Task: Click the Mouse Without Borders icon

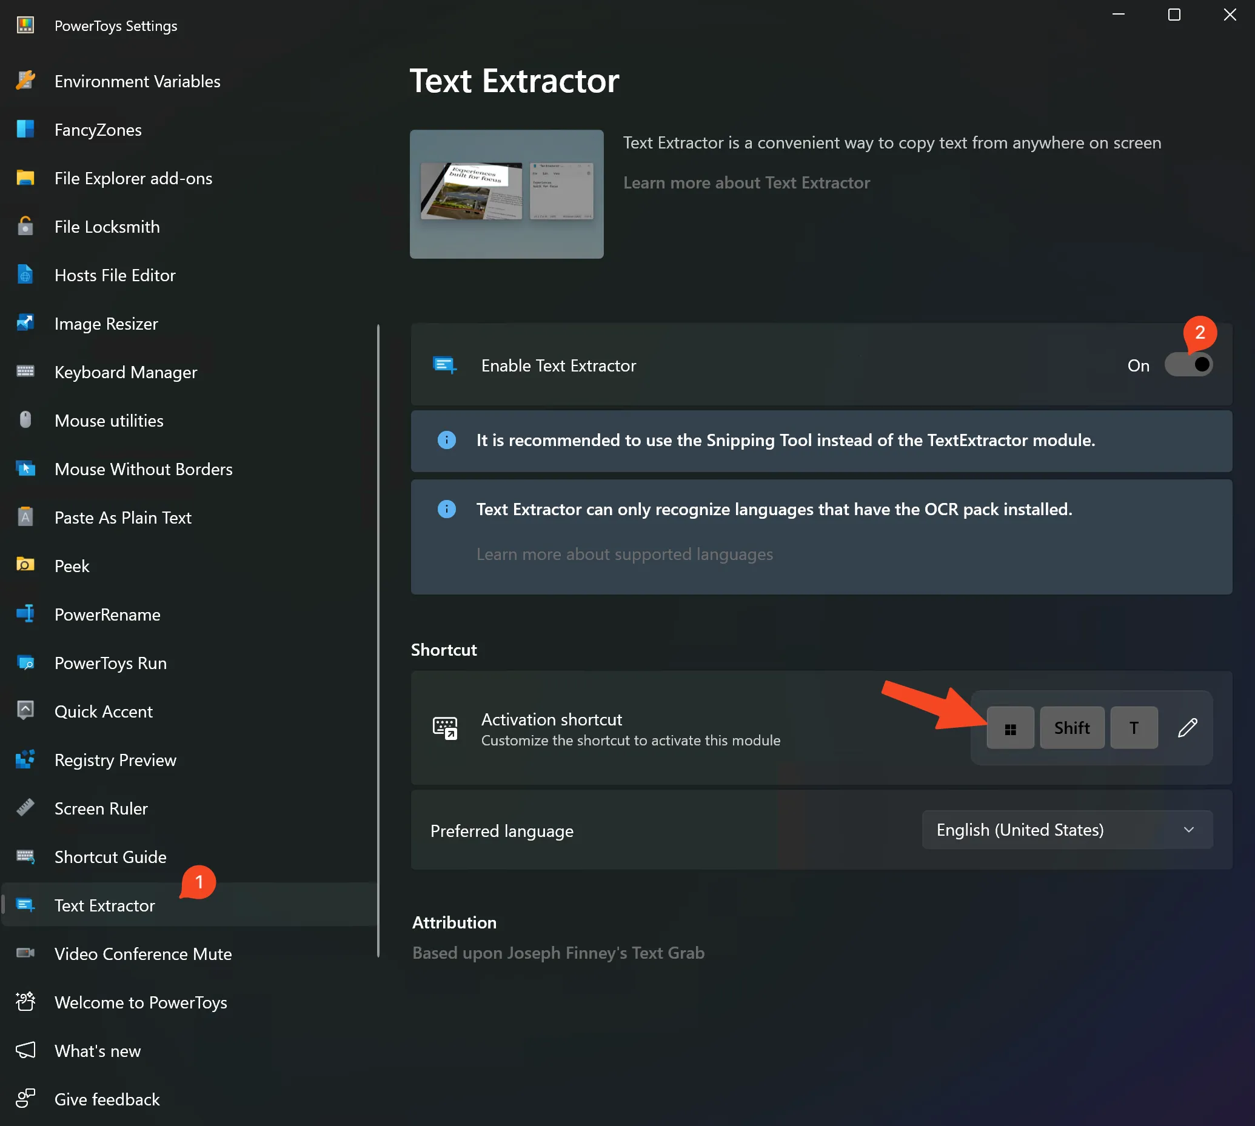Action: click(x=25, y=469)
